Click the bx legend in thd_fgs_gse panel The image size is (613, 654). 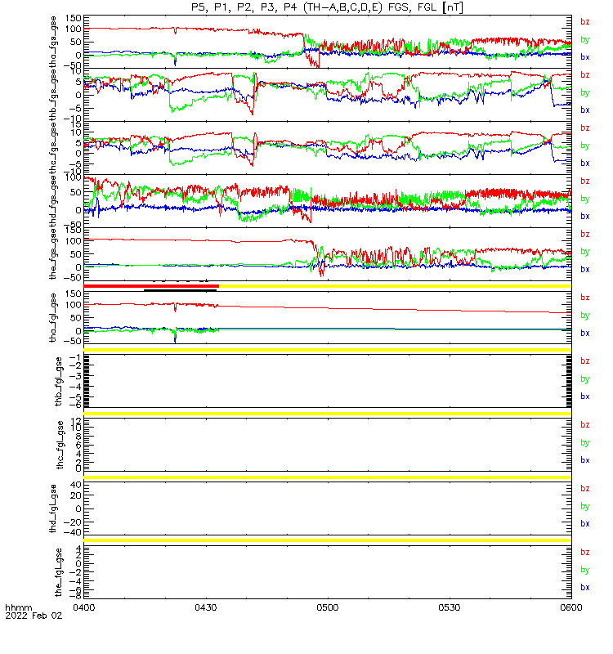tap(585, 216)
